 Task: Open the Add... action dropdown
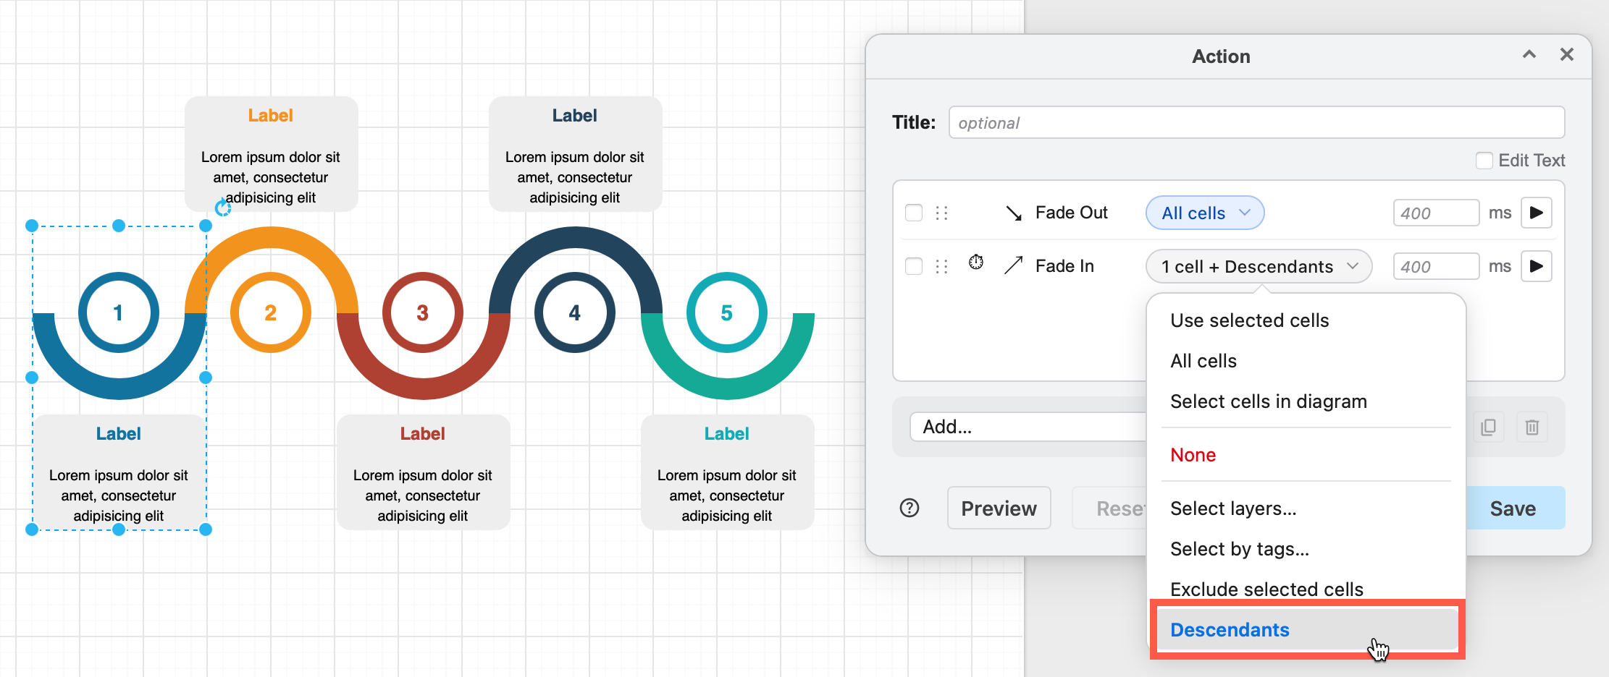click(1028, 427)
